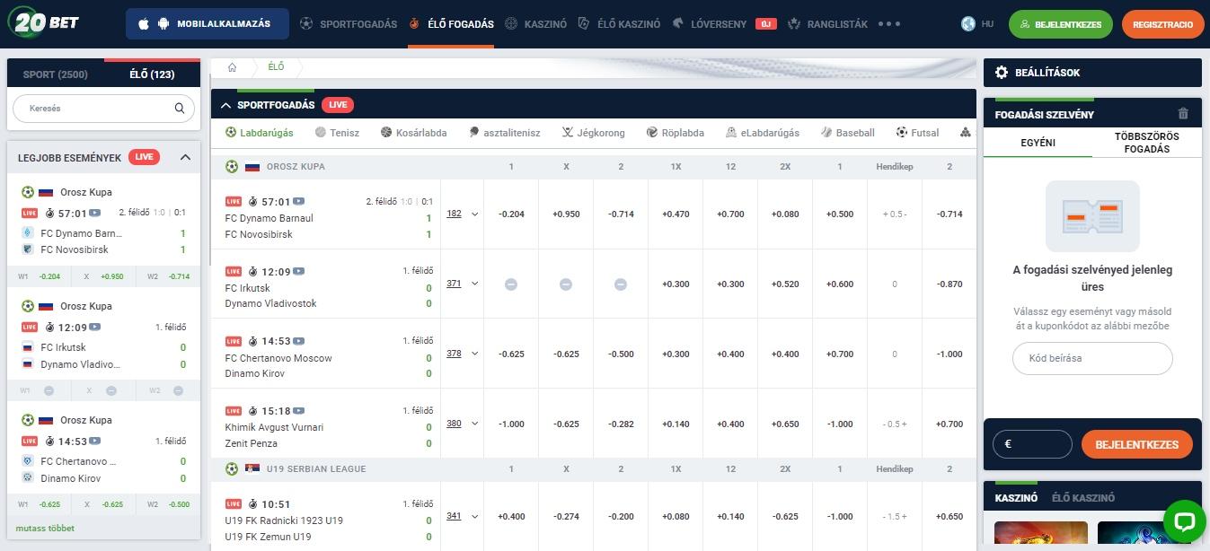Open live stream icon for Chertanovo Moscow match
Viewport: 1210px width, 551px height.
point(299,341)
